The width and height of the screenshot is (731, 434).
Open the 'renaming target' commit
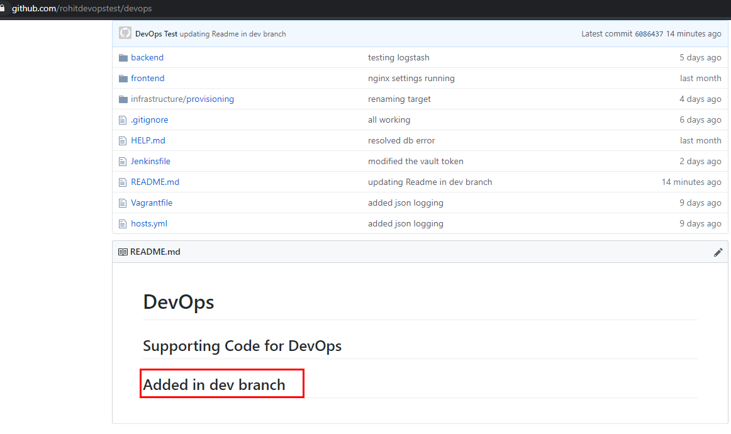(x=399, y=99)
